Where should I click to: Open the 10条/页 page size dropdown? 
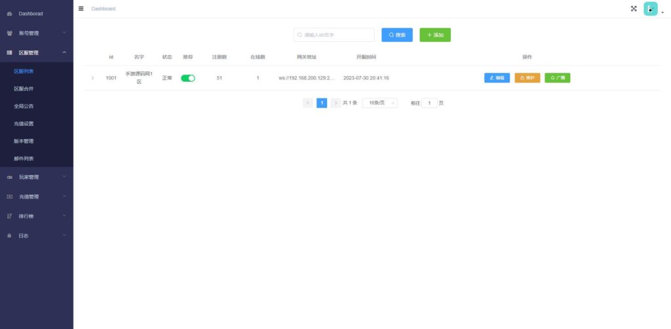(x=379, y=103)
